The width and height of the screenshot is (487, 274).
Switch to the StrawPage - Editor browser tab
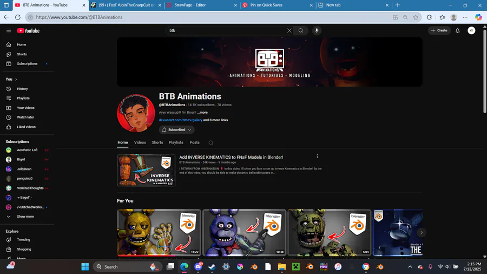pos(201,5)
